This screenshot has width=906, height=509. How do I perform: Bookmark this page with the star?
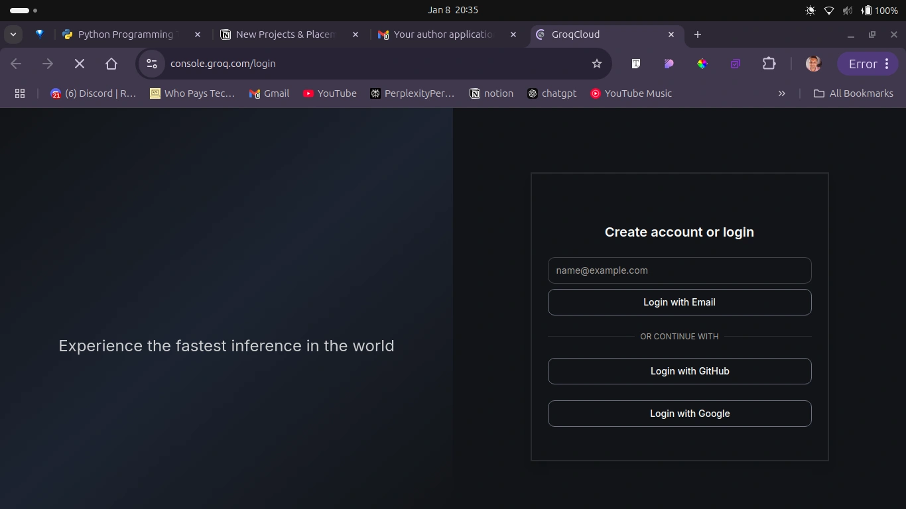coord(597,64)
